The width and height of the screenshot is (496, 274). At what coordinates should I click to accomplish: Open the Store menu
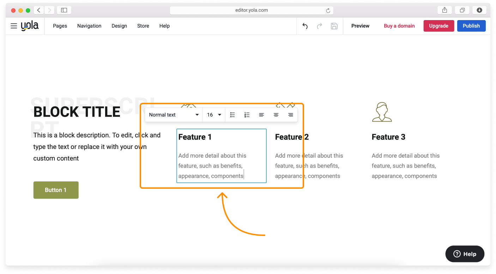143,26
